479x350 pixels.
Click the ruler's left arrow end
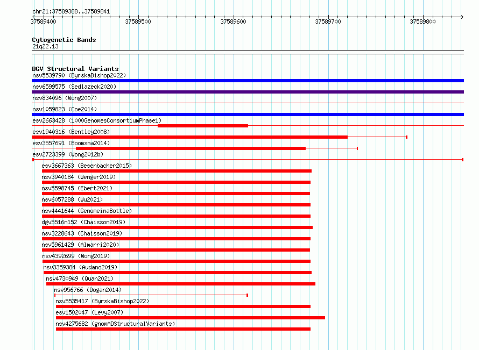point(33,17)
